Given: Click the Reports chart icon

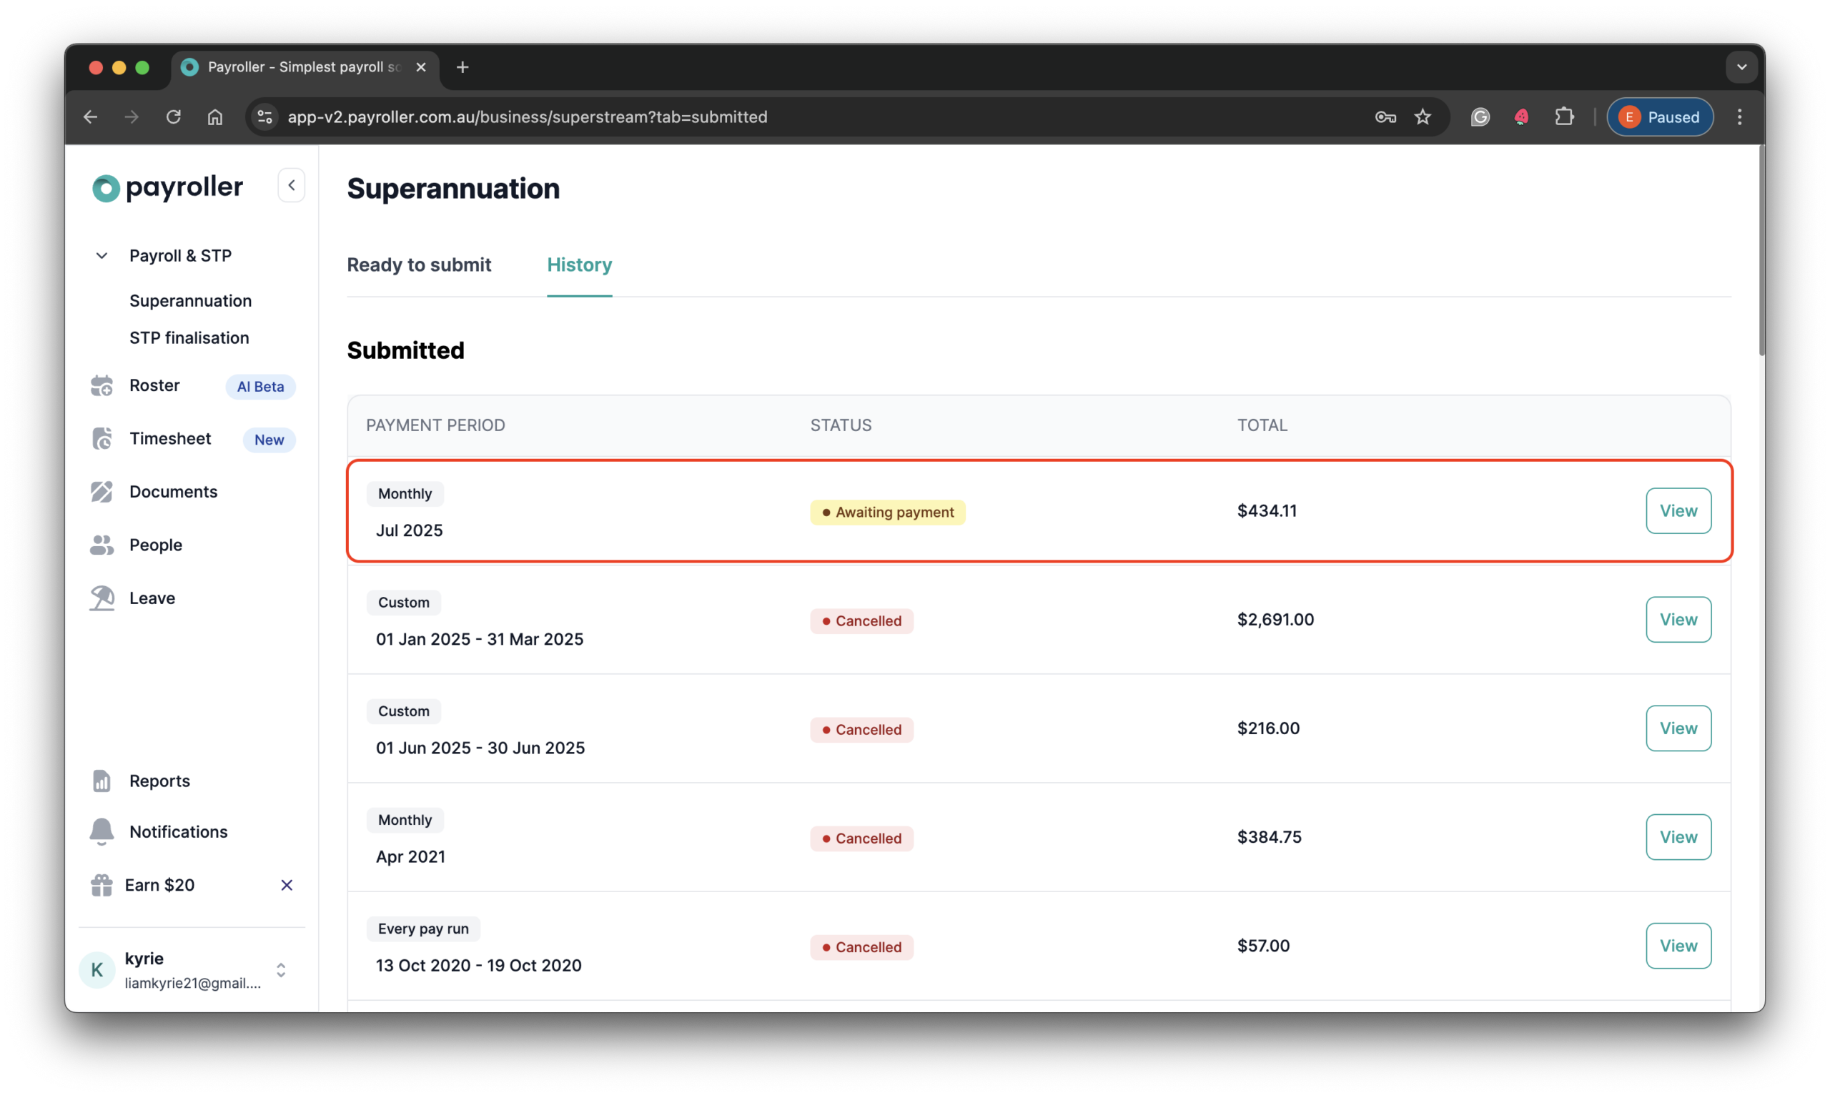Looking at the screenshot, I should pos(102,781).
